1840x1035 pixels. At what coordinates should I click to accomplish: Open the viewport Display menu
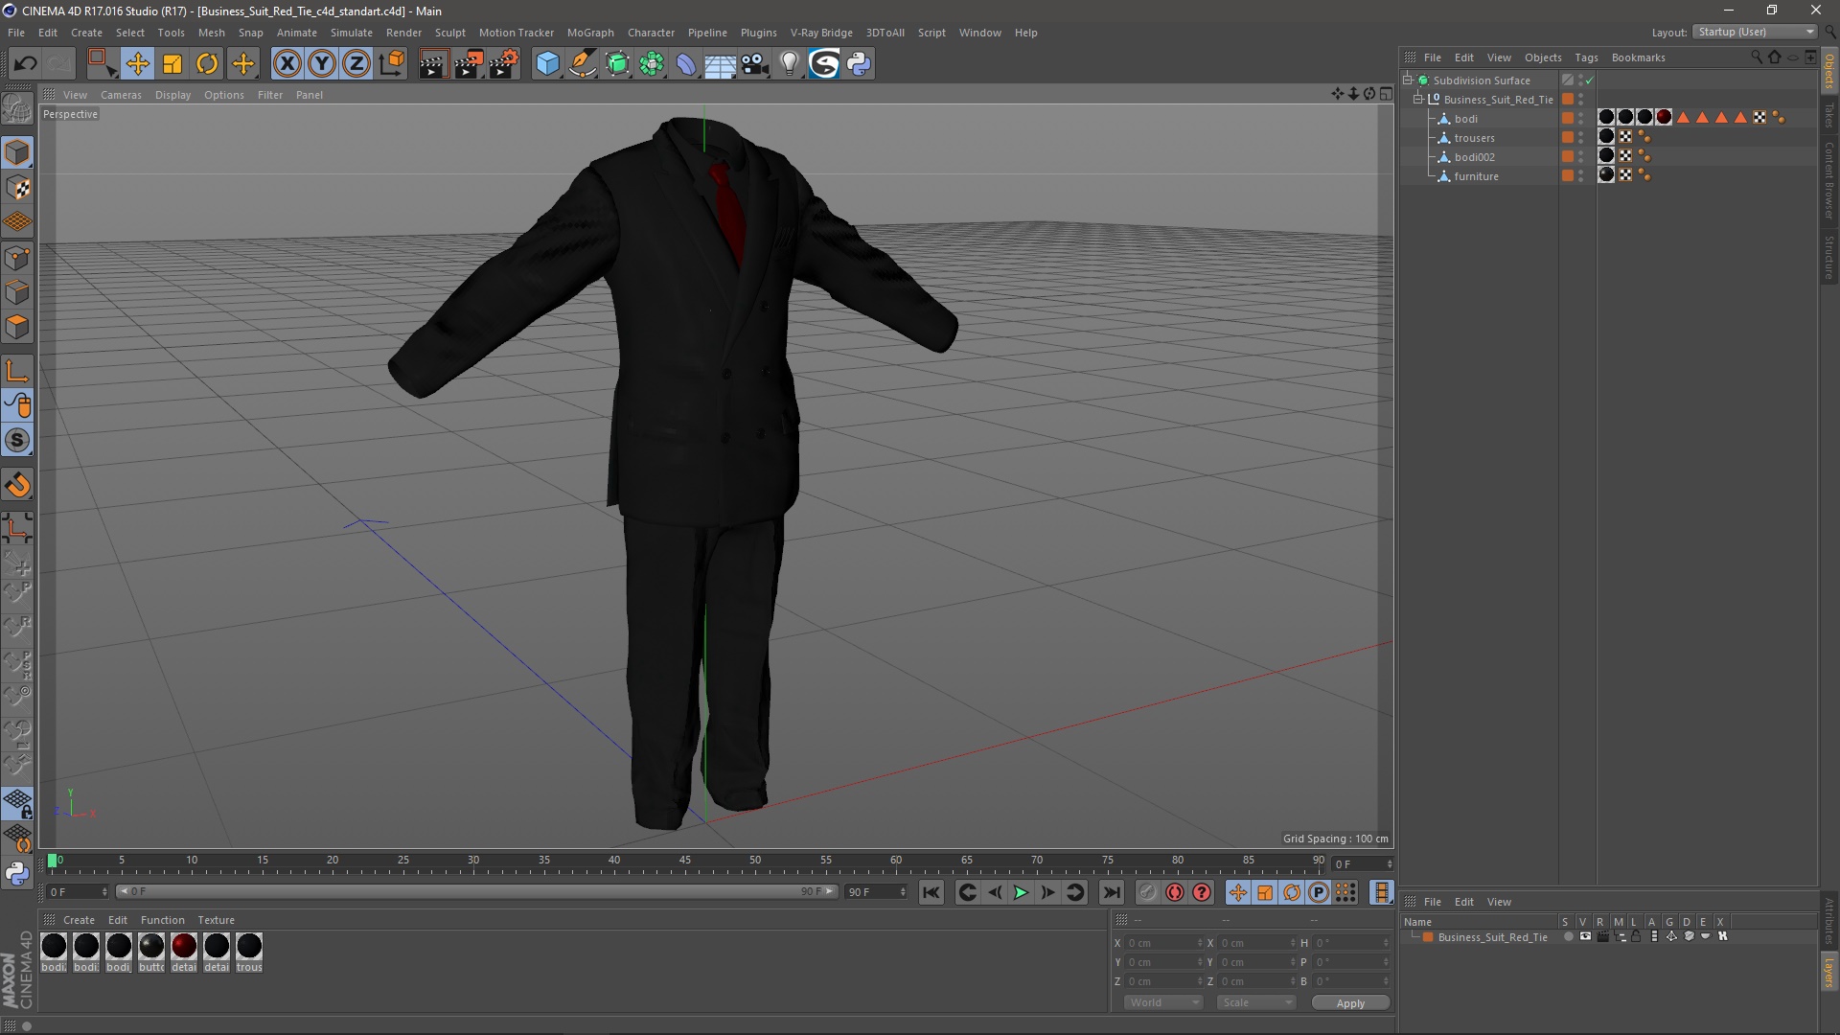172,95
